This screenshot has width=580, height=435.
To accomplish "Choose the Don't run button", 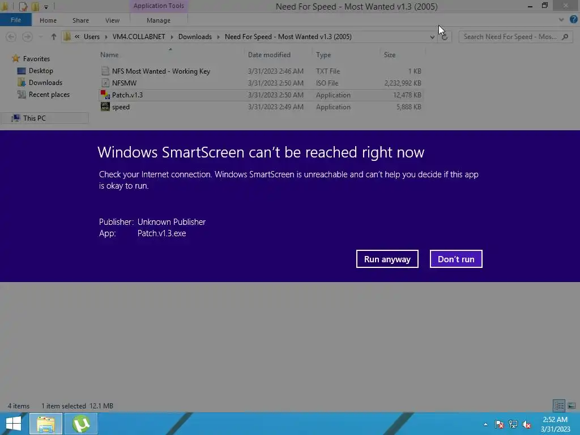I will tap(456, 259).
